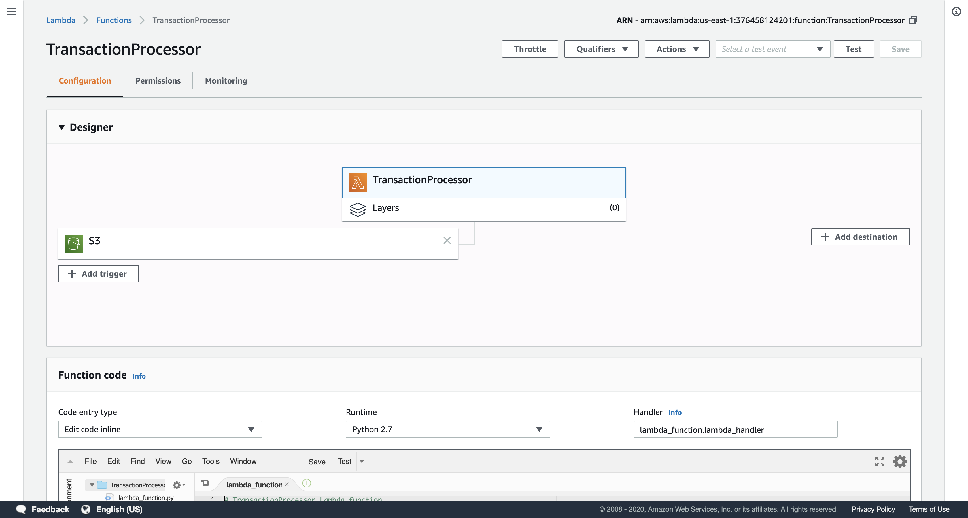968x518 pixels.
Task: Click the Add destination button
Action: click(860, 237)
